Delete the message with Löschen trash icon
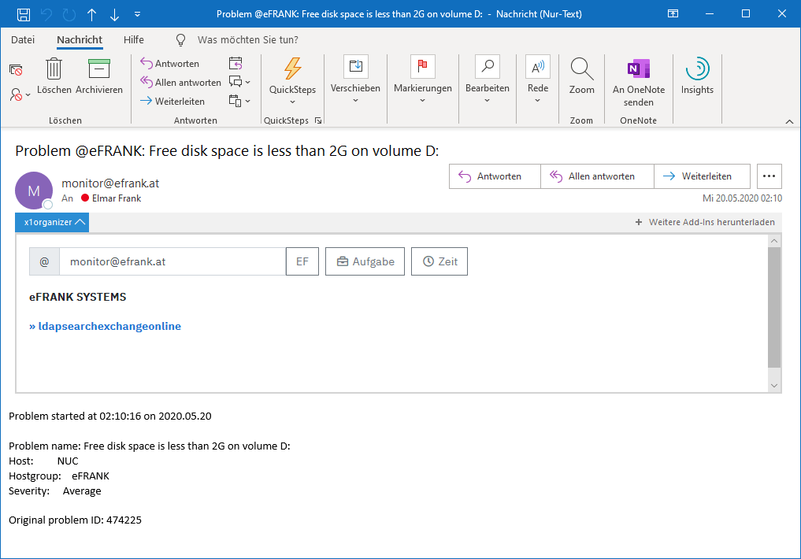The height and width of the screenshot is (559, 801). 54,76
